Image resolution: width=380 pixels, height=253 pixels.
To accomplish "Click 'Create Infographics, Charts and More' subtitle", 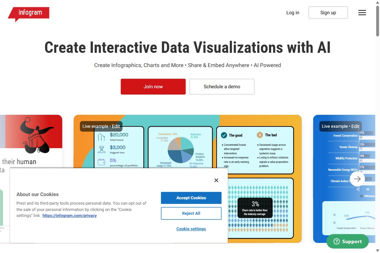I will (x=139, y=65).
